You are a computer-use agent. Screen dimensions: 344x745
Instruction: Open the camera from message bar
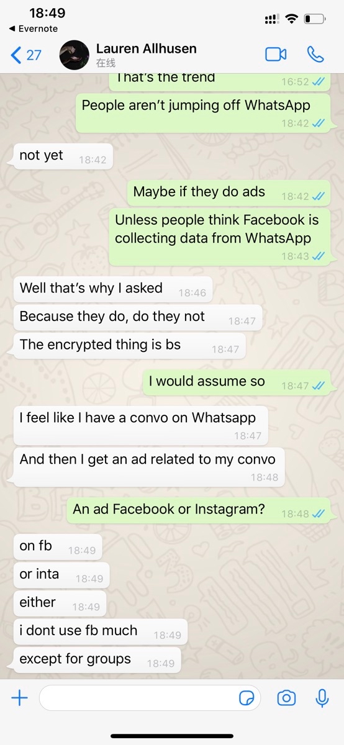click(286, 698)
